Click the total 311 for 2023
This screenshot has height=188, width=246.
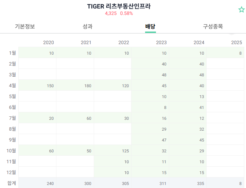tap(150, 183)
